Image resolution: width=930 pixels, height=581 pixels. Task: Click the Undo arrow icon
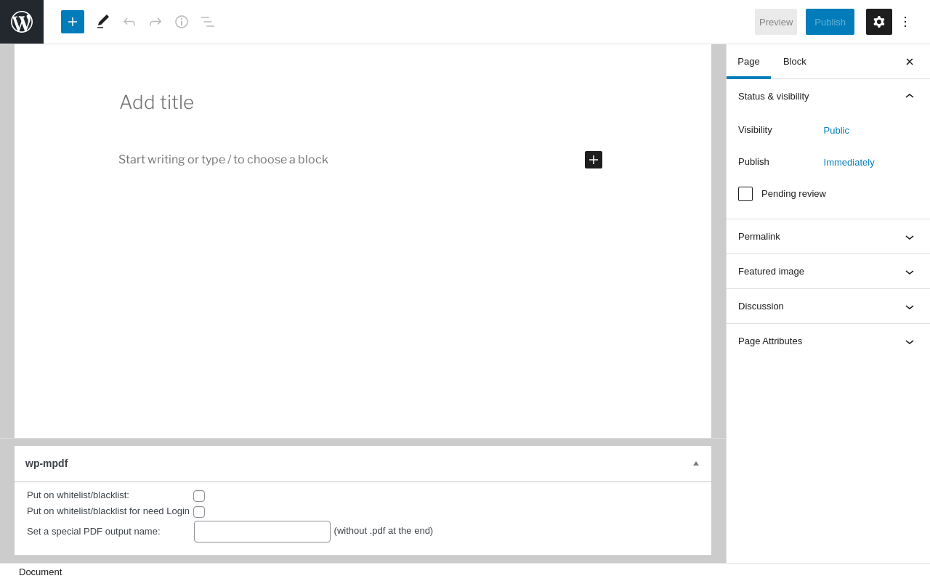click(x=129, y=22)
